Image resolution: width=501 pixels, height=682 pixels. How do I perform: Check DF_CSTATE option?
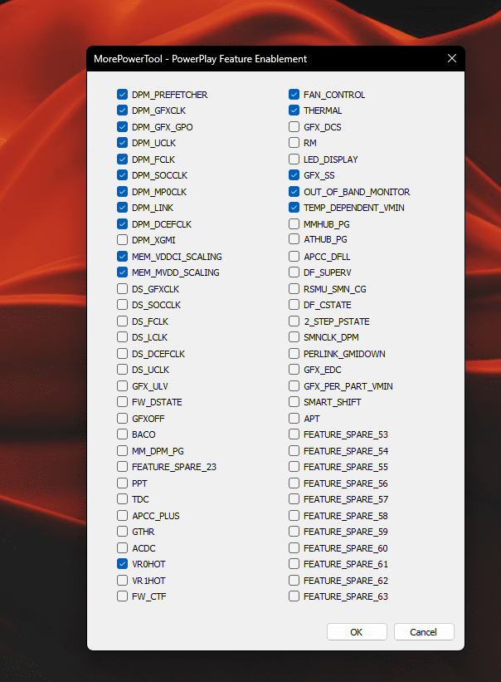[x=294, y=305]
